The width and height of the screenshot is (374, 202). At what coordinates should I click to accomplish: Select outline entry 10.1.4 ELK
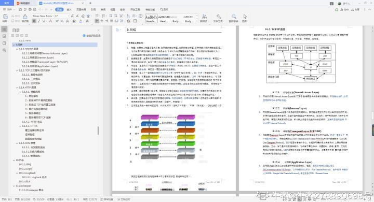click(24, 181)
